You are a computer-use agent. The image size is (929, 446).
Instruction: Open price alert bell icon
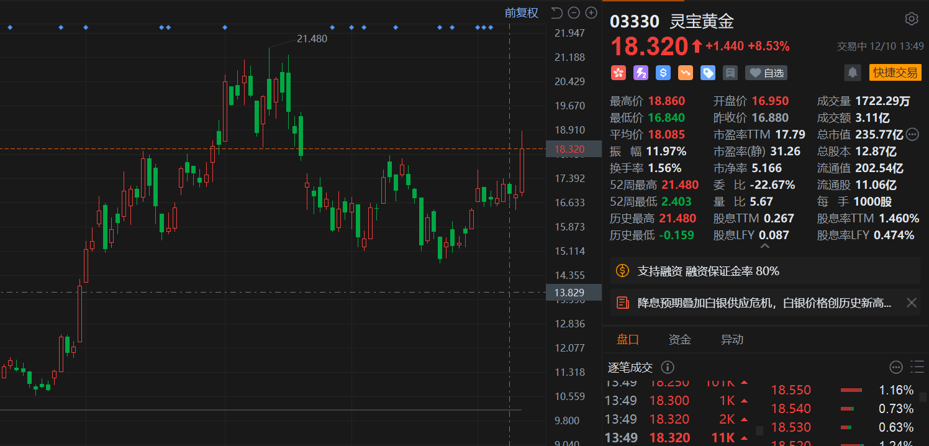[853, 73]
